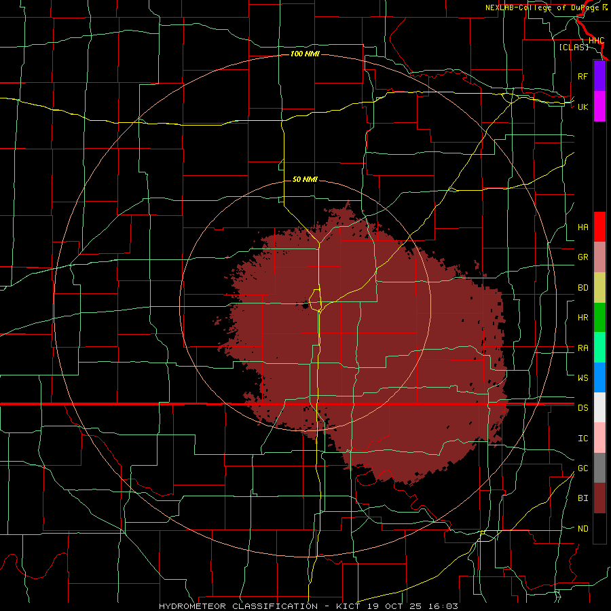Click the GR legend label
The width and height of the screenshot is (611, 611).
(582, 257)
